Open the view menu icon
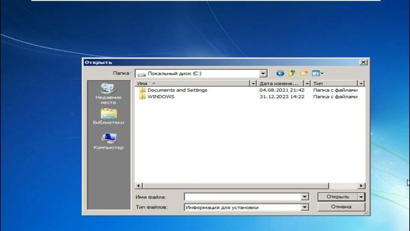The width and height of the screenshot is (410, 231). [x=318, y=73]
